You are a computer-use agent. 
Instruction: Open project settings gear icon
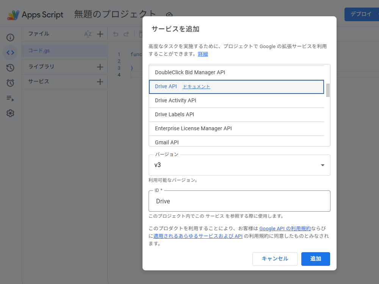[x=10, y=113]
